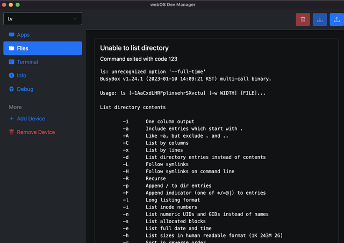Select the Remove Device text link
Image resolution: width=344 pixels, height=243 pixels.
click(35, 132)
